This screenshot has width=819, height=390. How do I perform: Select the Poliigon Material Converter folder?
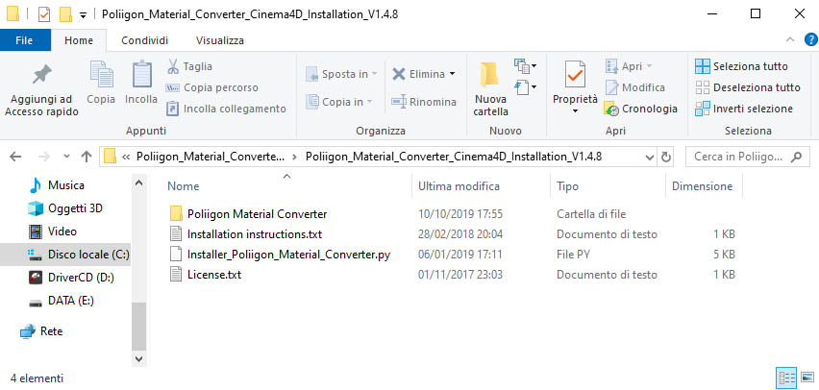[x=257, y=214]
